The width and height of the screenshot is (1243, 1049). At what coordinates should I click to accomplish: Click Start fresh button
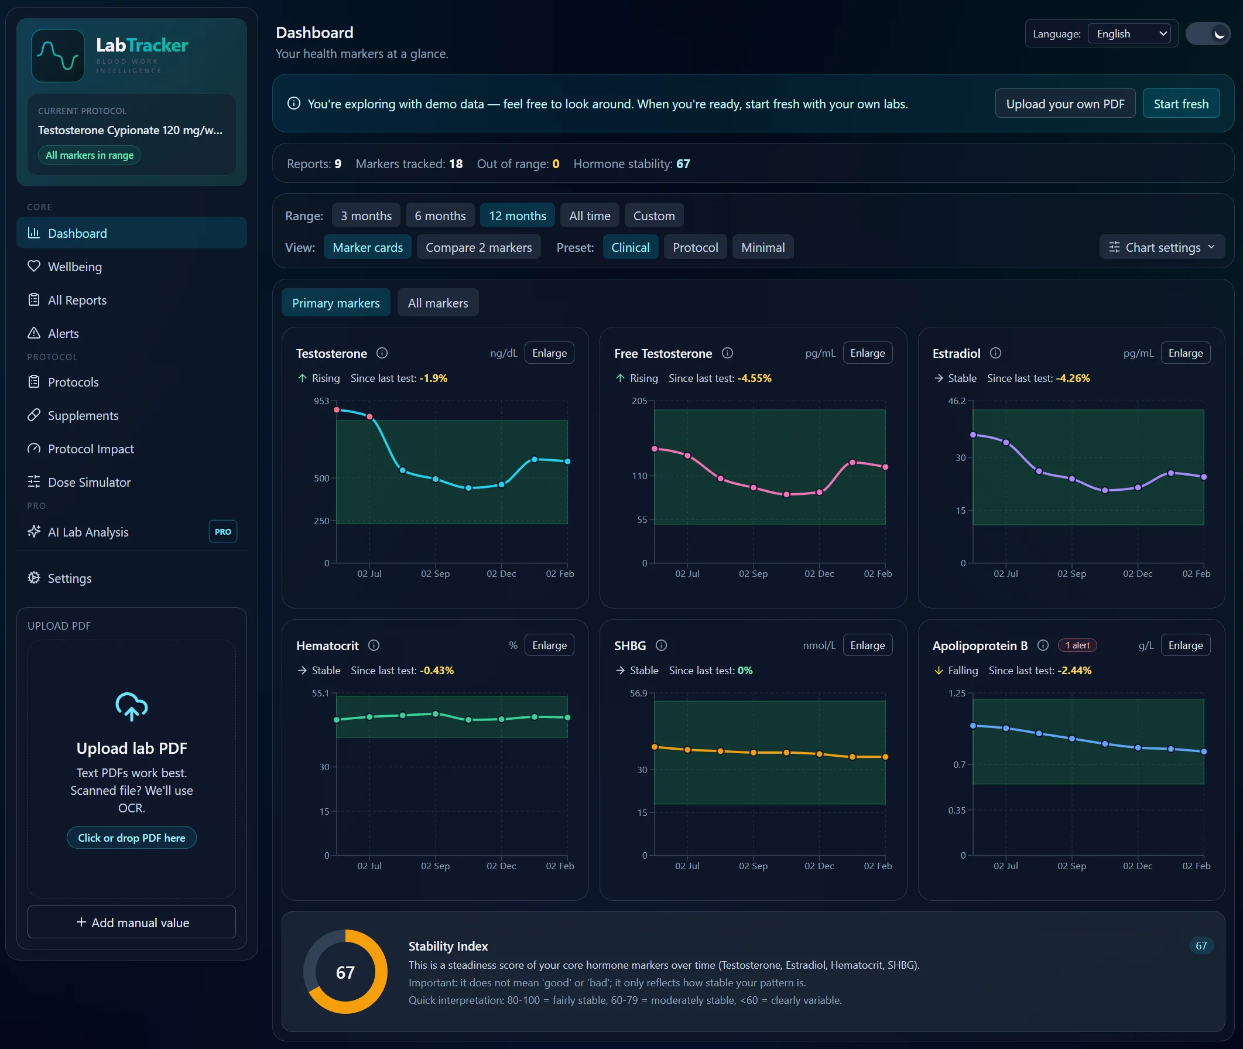(x=1180, y=103)
